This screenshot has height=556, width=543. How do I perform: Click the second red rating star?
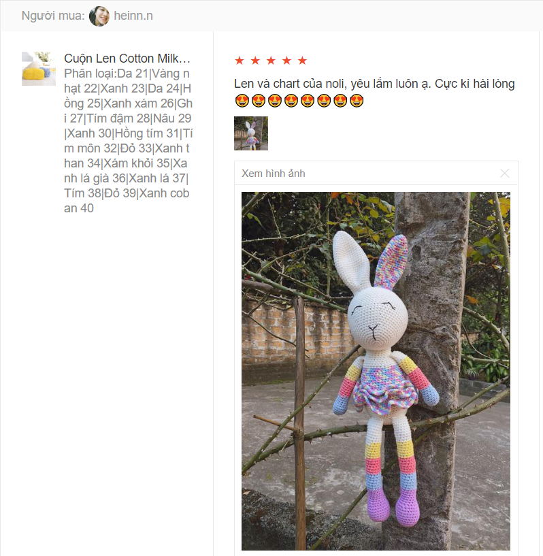tap(255, 61)
